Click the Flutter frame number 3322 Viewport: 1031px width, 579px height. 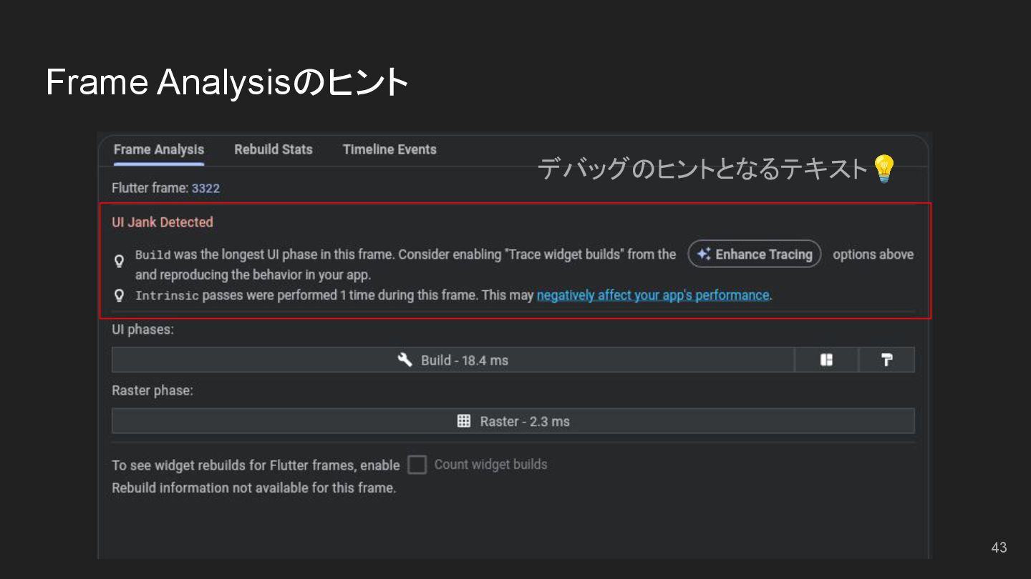(205, 189)
